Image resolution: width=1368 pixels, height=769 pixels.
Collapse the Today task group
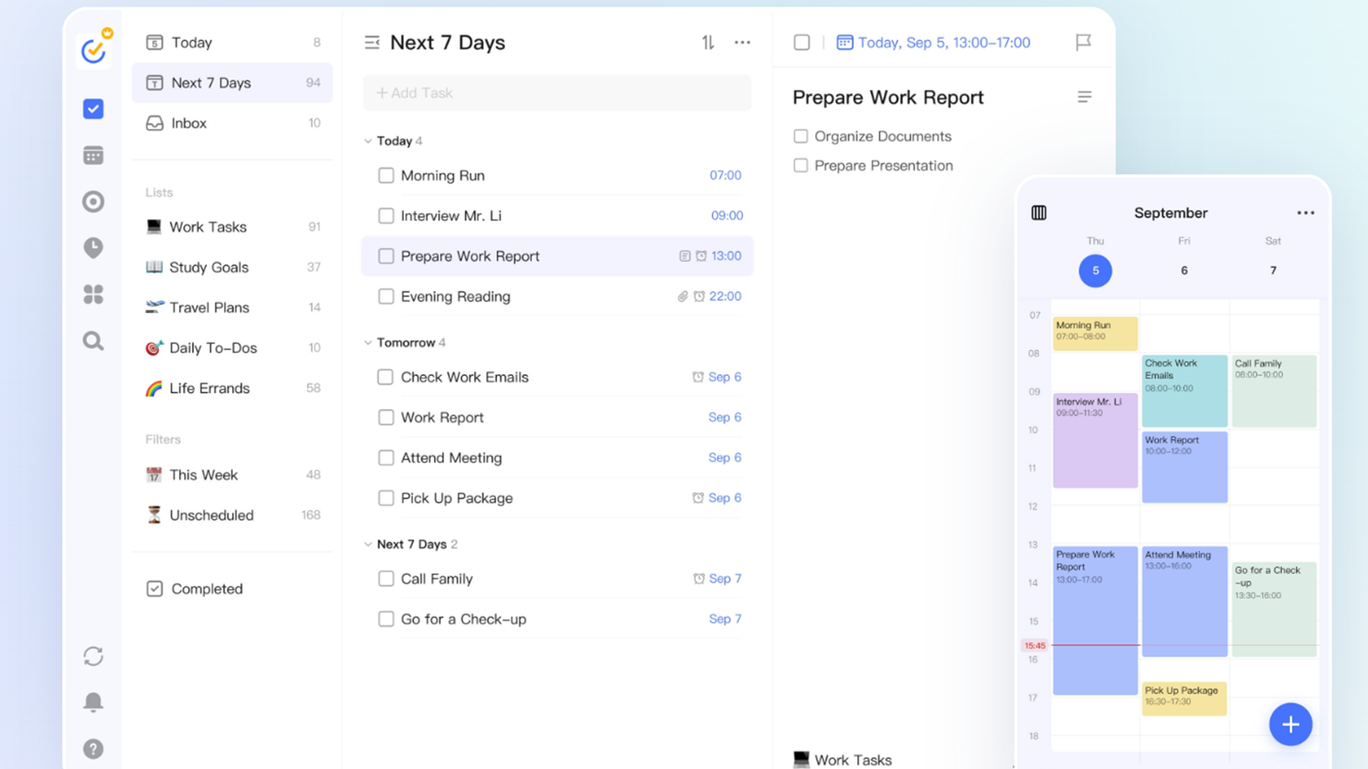(368, 141)
